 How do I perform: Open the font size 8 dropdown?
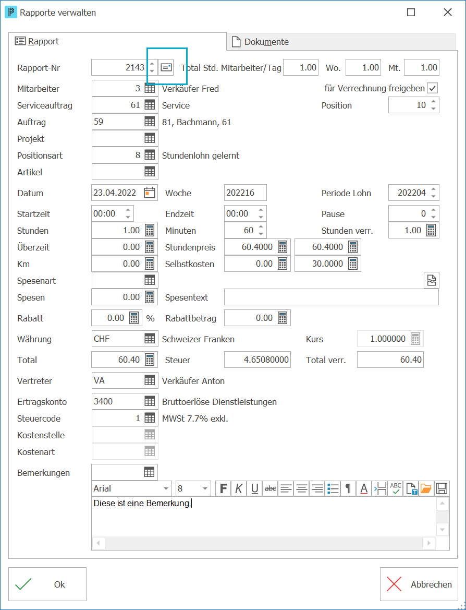pyautogui.click(x=205, y=488)
